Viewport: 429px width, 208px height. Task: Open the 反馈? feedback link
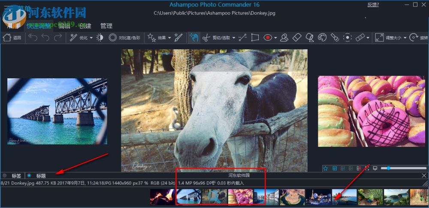pyautogui.click(x=373, y=5)
